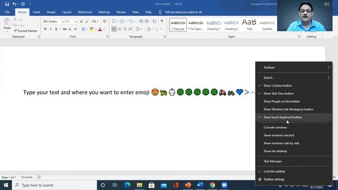Click the Format Painter tool
The height and width of the screenshot is (190, 338).
pyautogui.click(x=25, y=31)
